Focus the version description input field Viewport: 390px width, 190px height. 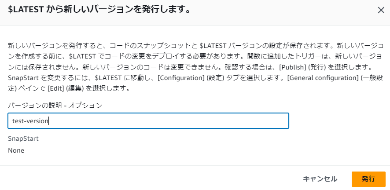point(148,121)
